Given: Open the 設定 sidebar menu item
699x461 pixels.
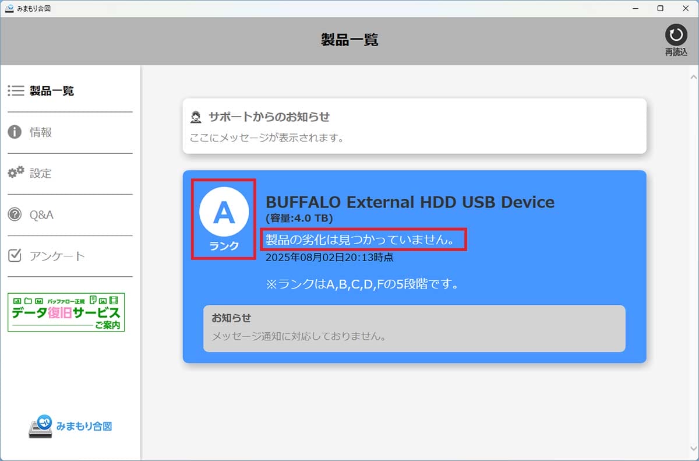Looking at the screenshot, I should [x=70, y=174].
